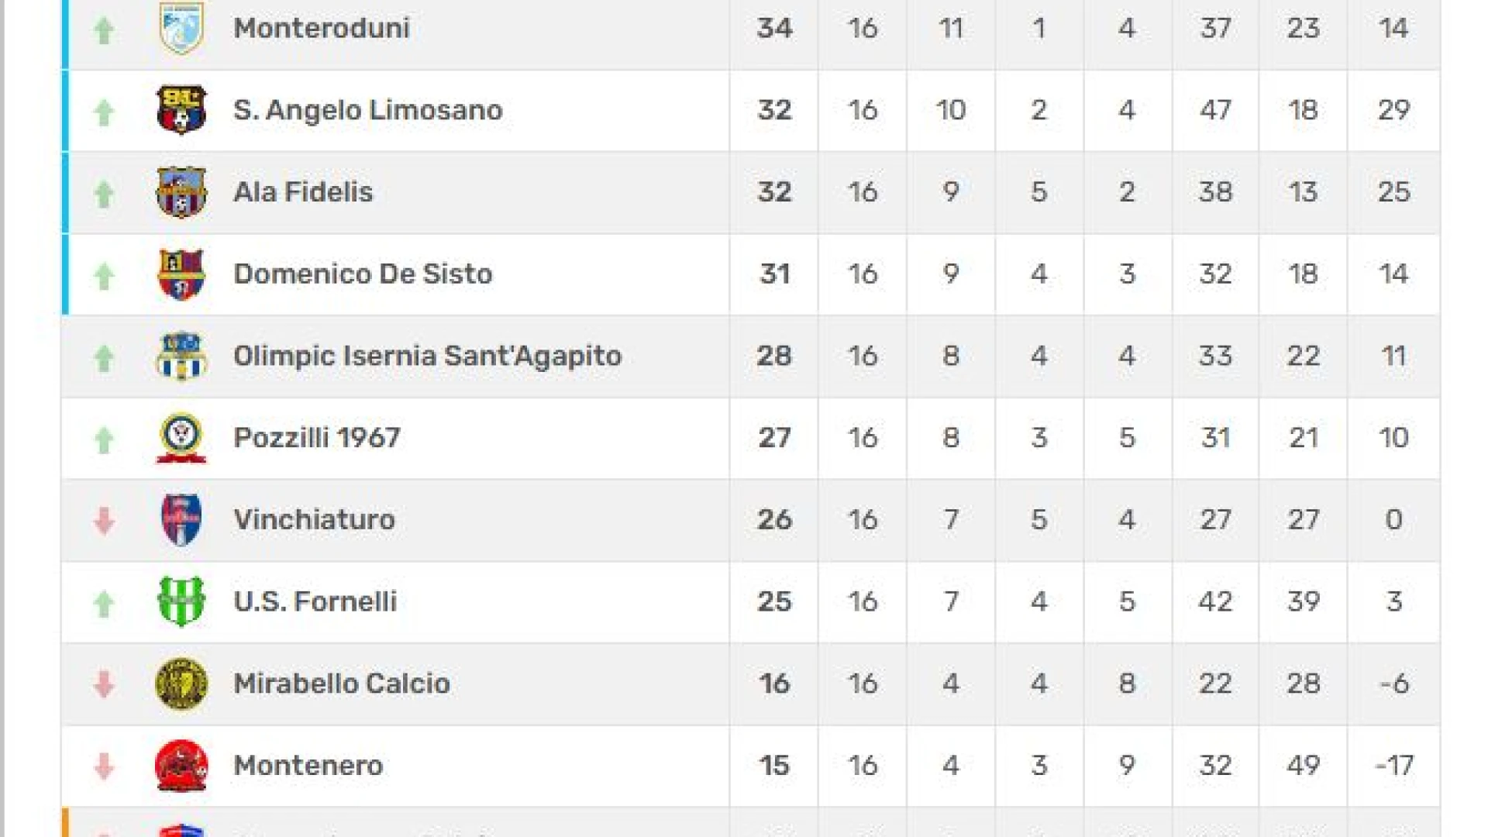Select the Olimpic Isernia Sant'Agapito name
The width and height of the screenshot is (1488, 837).
click(x=428, y=356)
